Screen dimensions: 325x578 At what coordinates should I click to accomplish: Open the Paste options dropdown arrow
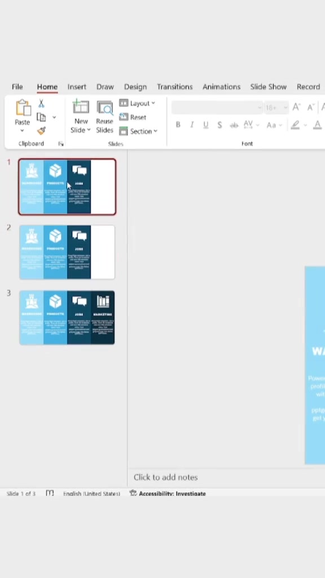[x=22, y=130]
